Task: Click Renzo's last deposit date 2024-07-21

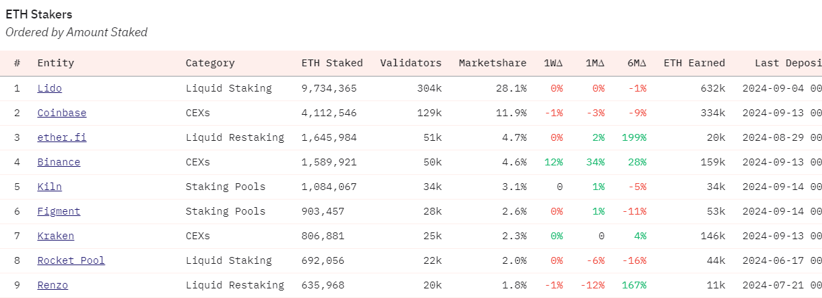Action: (x=782, y=285)
